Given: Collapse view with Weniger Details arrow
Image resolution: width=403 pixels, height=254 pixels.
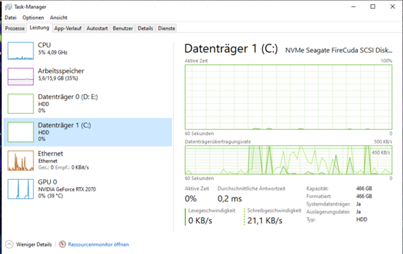Looking at the screenshot, I should (x=10, y=244).
